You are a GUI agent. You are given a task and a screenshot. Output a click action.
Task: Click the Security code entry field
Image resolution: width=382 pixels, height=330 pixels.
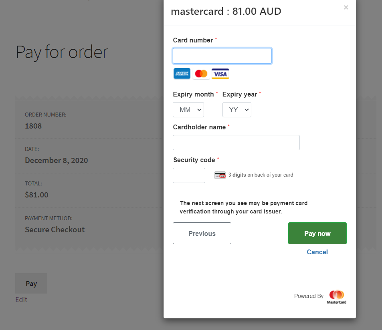[188, 175]
